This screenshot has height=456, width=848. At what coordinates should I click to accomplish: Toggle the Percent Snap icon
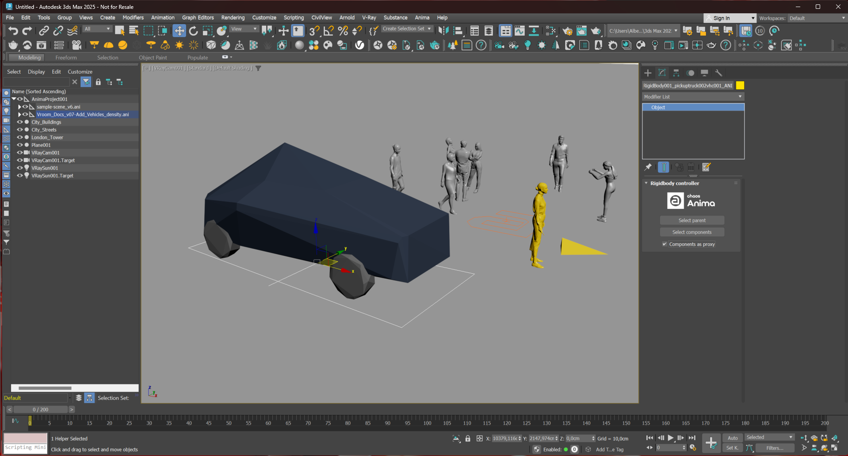(x=343, y=30)
